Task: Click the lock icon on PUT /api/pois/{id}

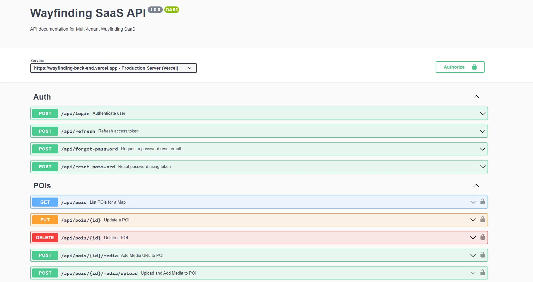Action: tap(482, 219)
